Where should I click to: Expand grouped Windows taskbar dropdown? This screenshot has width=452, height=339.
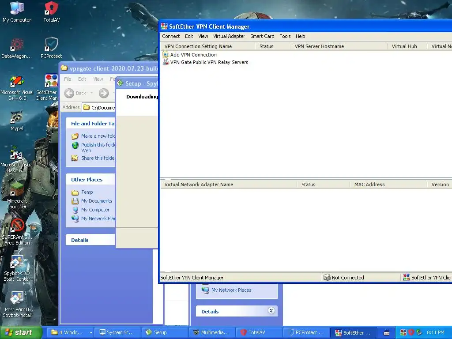91,332
